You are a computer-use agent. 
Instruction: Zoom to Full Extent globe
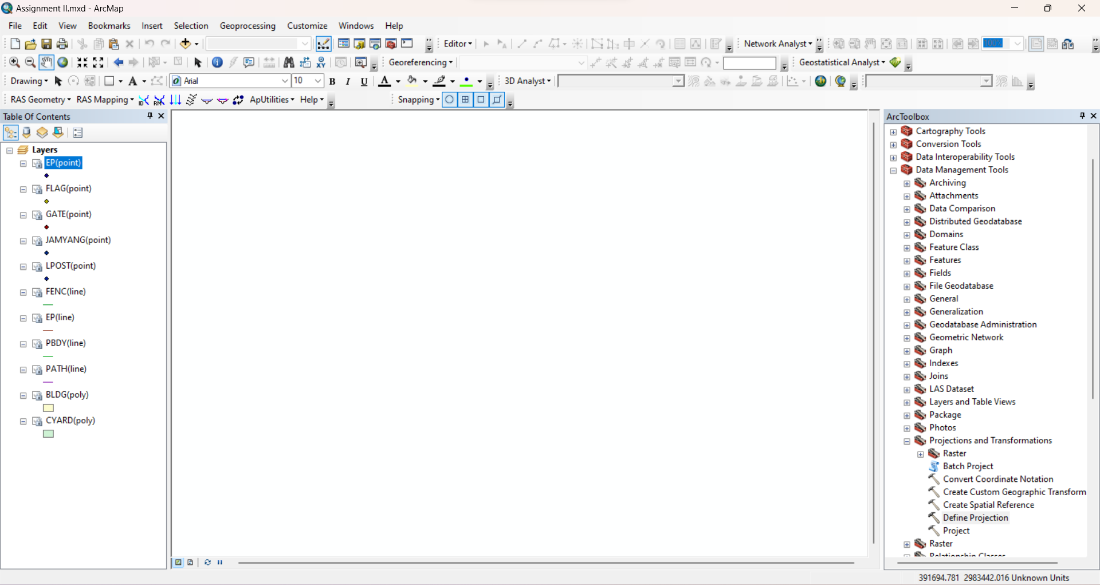tap(62, 62)
